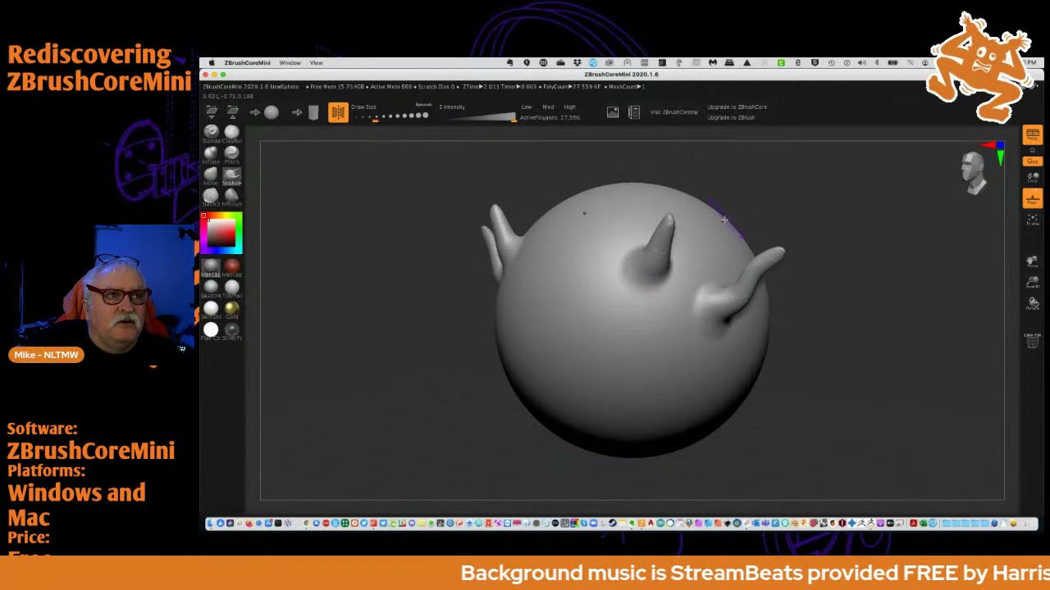The height and width of the screenshot is (590, 1050).
Task: Select the Pinch brush
Action: [231, 153]
